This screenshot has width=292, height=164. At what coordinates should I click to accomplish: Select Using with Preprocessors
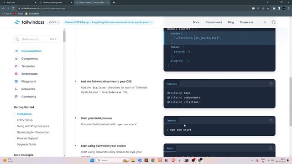[x=33, y=126]
